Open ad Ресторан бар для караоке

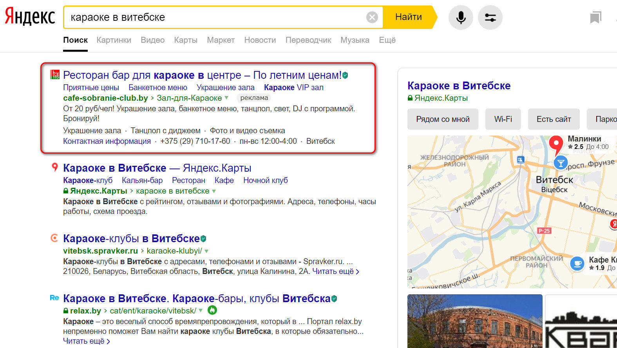202,75
